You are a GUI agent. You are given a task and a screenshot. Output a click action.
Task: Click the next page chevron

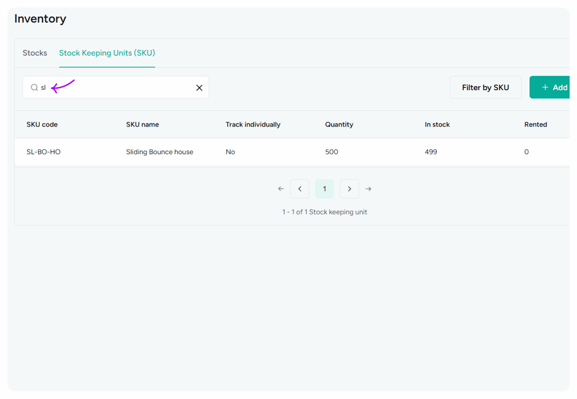click(349, 189)
